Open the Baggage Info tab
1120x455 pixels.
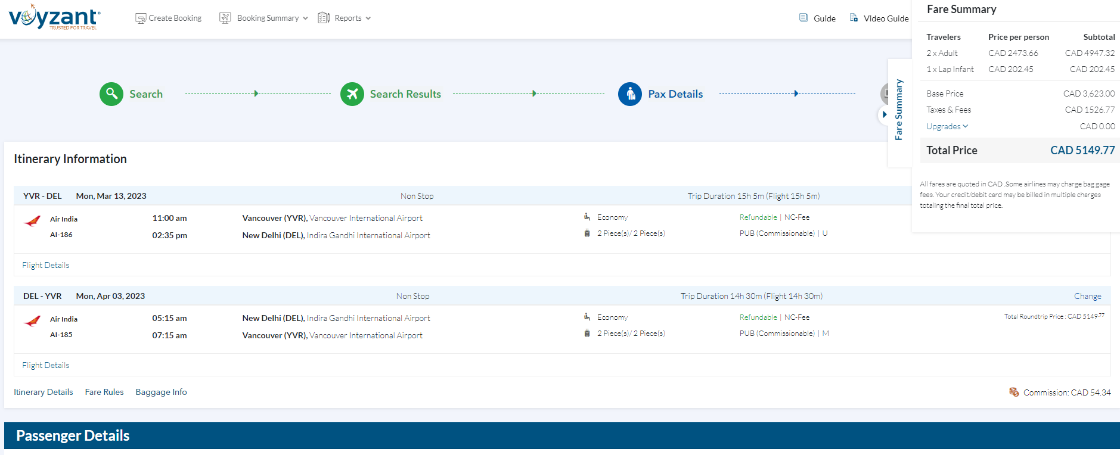pos(161,392)
